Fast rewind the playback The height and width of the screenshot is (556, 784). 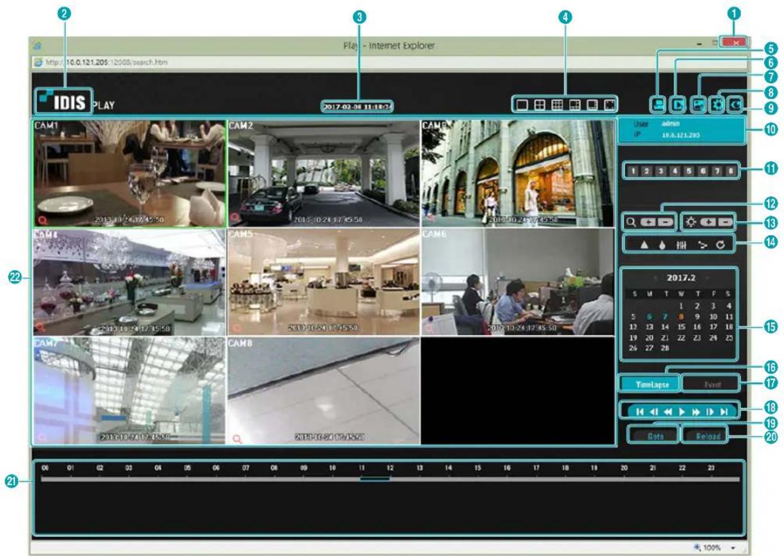point(668,411)
